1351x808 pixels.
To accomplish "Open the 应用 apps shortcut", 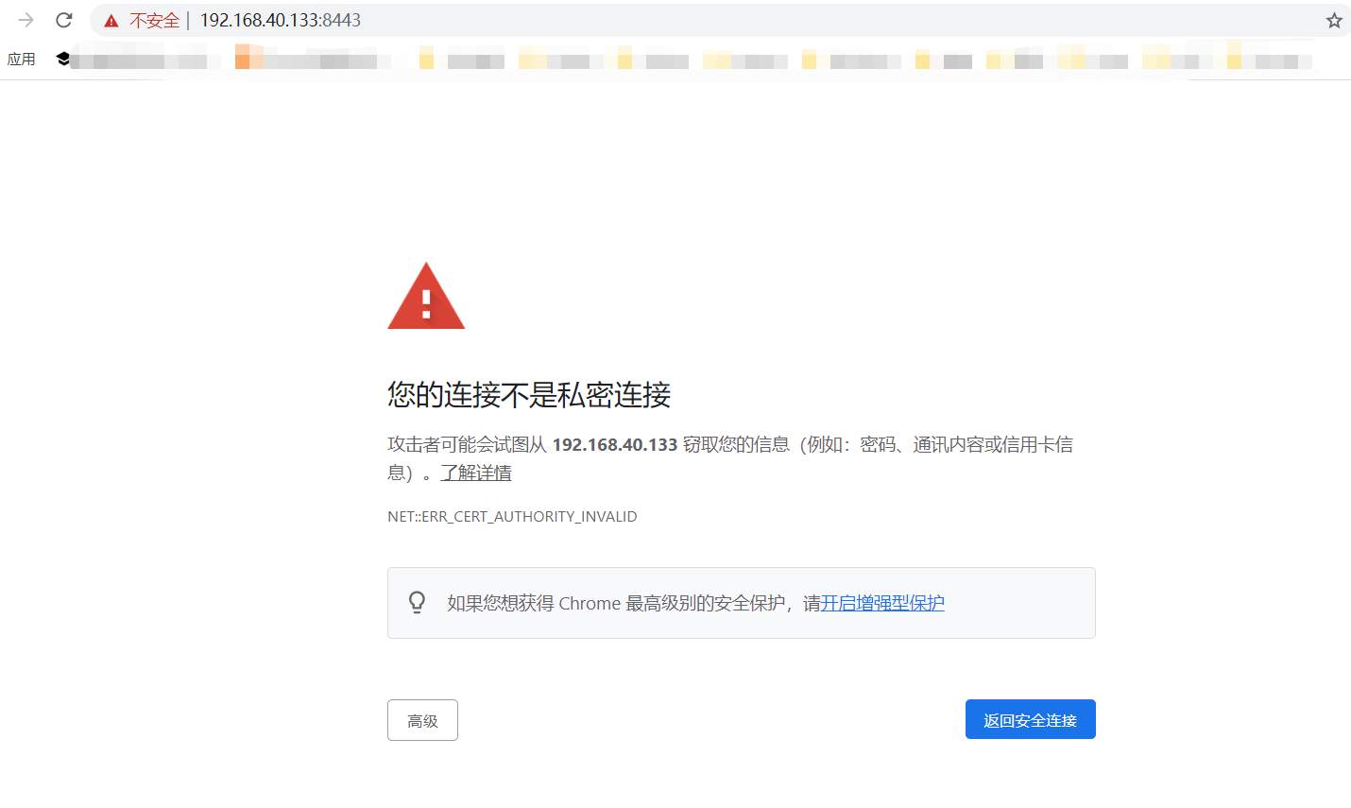I will pos(21,60).
